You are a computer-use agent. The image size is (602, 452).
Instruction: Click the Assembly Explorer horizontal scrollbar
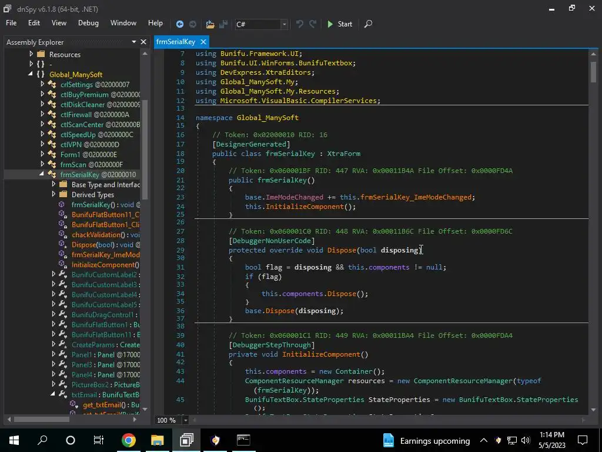pos(42,419)
